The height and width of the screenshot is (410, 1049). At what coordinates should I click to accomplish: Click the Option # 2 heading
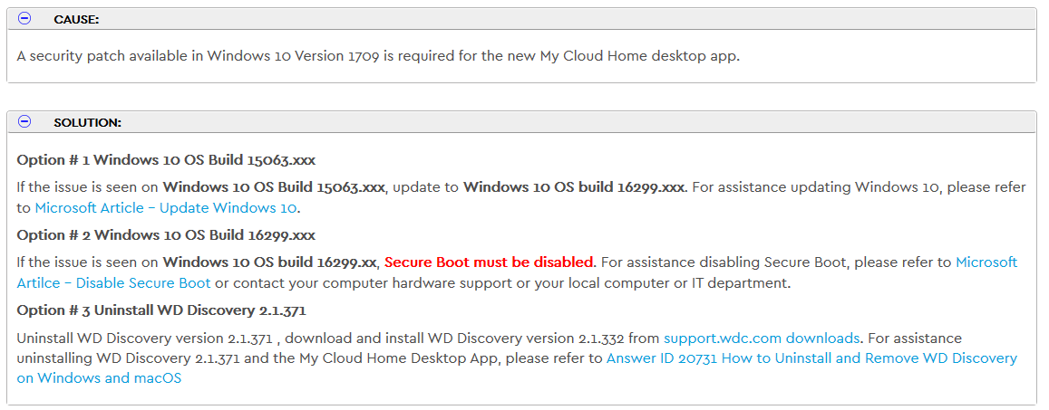click(x=166, y=235)
